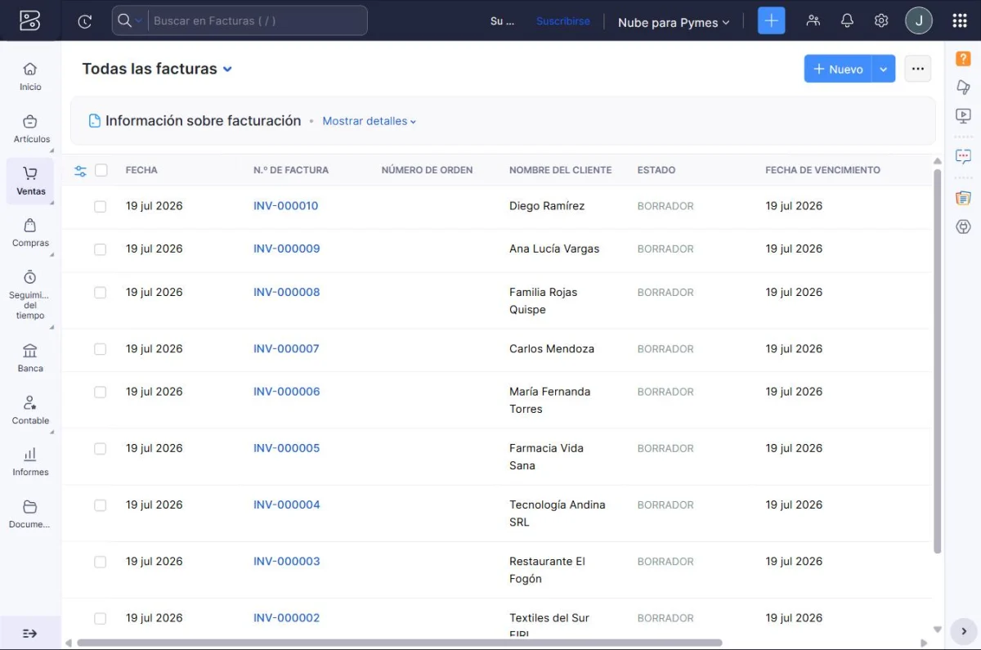The width and height of the screenshot is (981, 650).
Task: Check the box for INV-000008
Action: (100, 293)
